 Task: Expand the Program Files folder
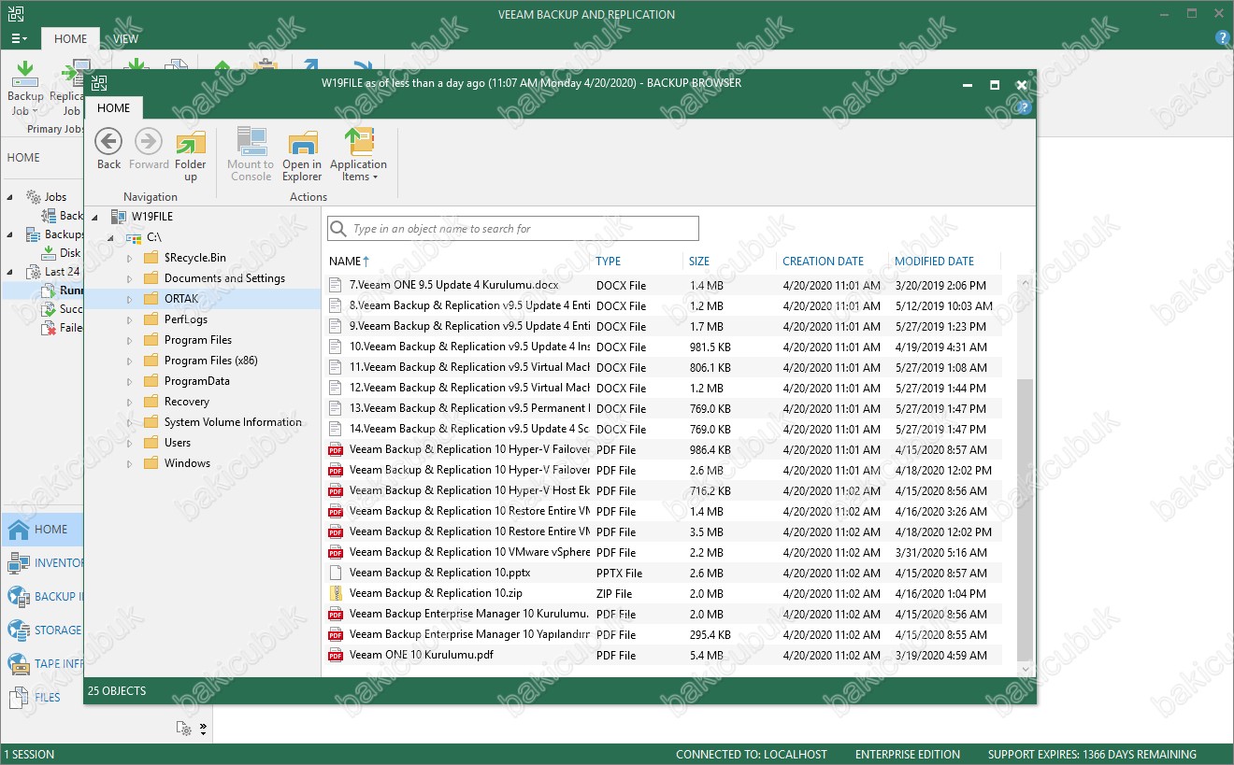coord(129,341)
